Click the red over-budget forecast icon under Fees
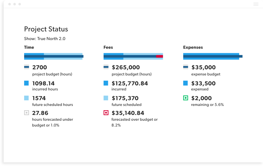Viewport: 263px width, 166px height. (x=106, y=112)
